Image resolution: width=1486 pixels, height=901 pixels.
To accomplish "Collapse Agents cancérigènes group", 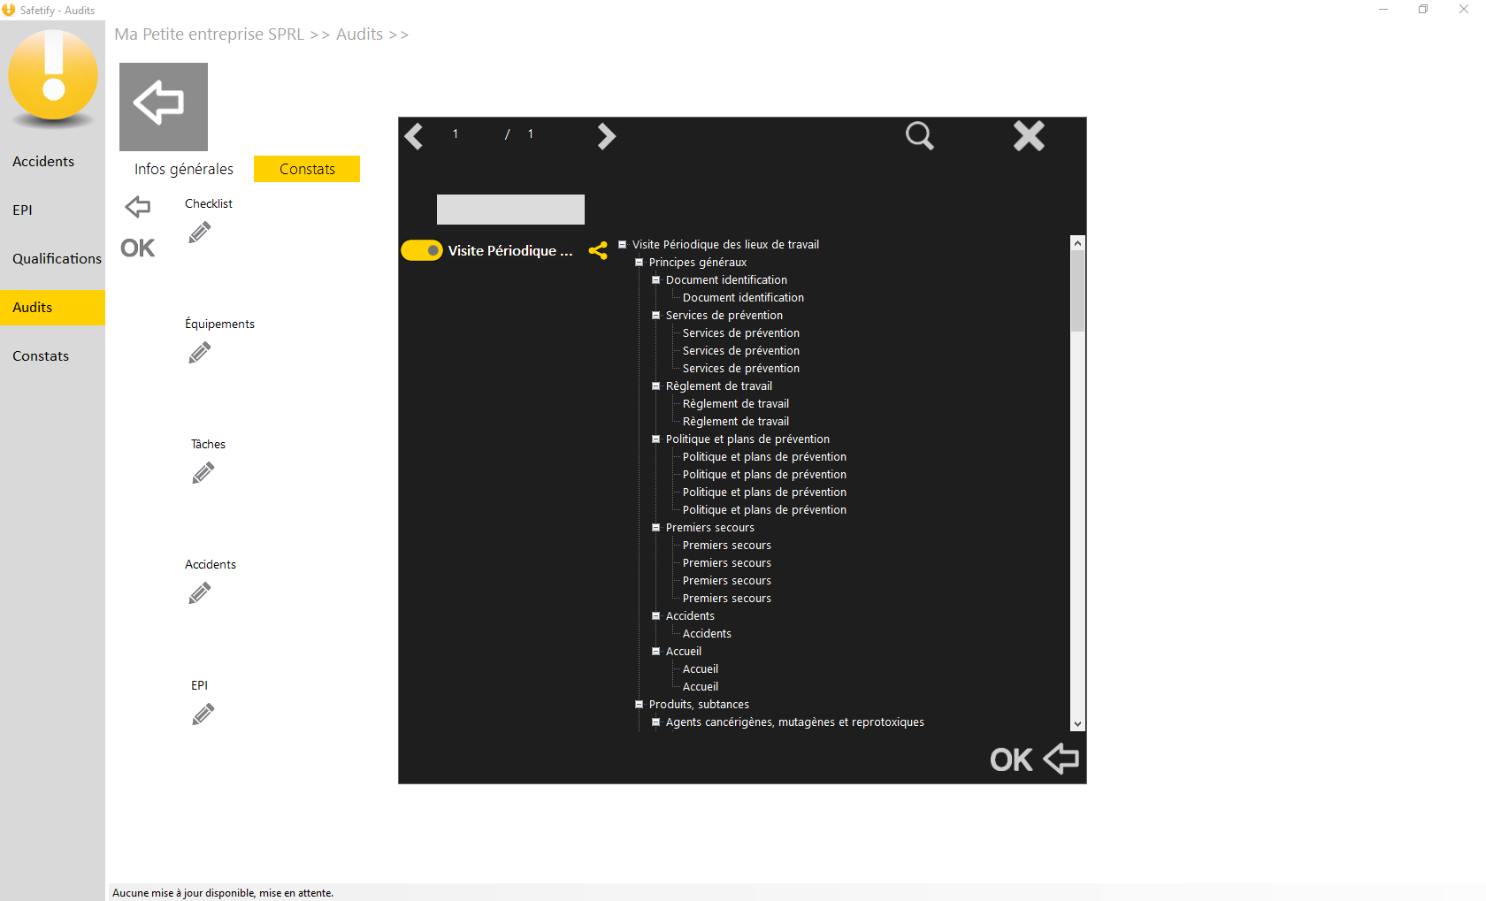I will [655, 722].
